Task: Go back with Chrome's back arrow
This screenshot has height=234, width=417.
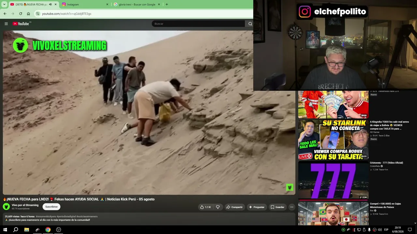Action: [5, 14]
